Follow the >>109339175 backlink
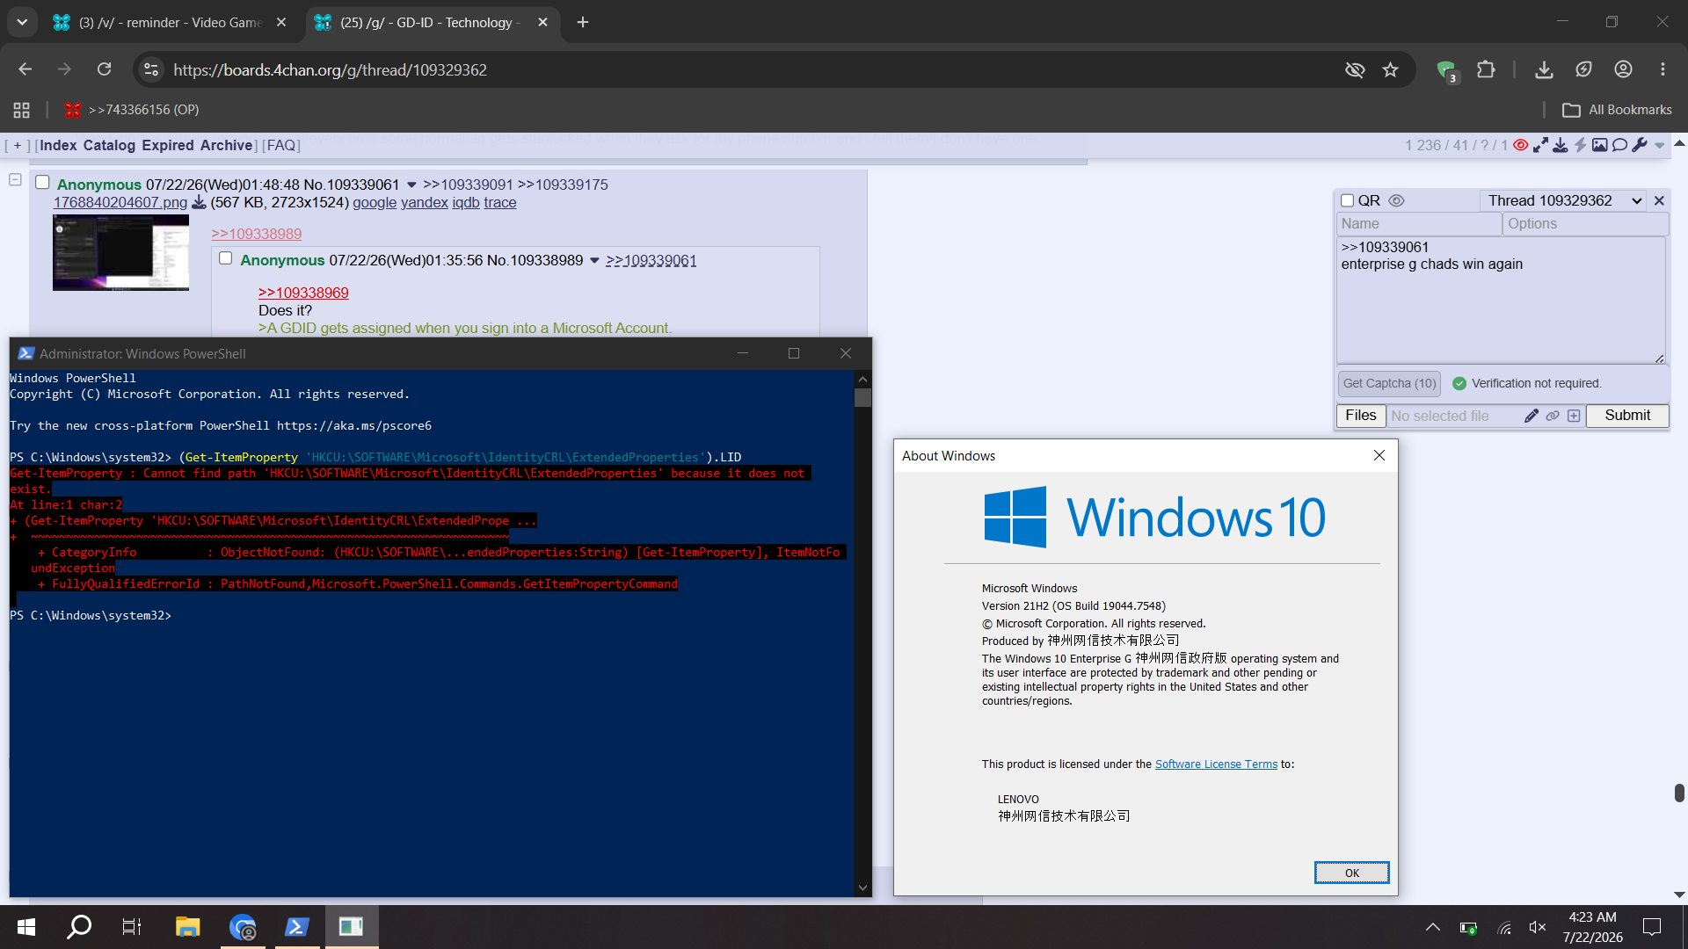The height and width of the screenshot is (949, 1688). 563,185
